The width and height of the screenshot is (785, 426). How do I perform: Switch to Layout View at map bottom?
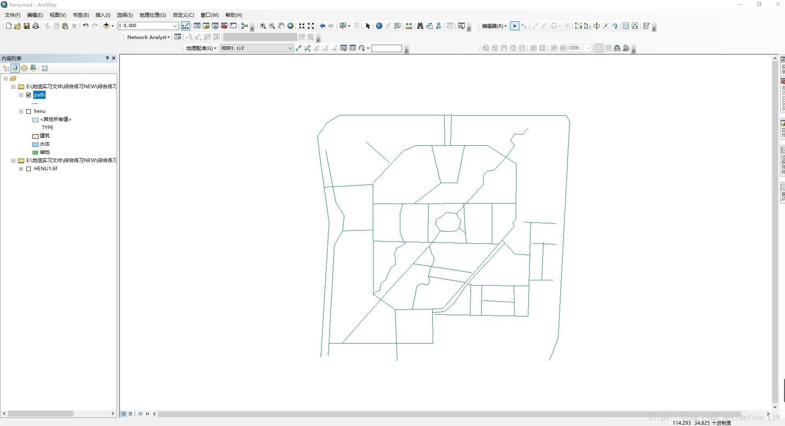click(x=131, y=414)
